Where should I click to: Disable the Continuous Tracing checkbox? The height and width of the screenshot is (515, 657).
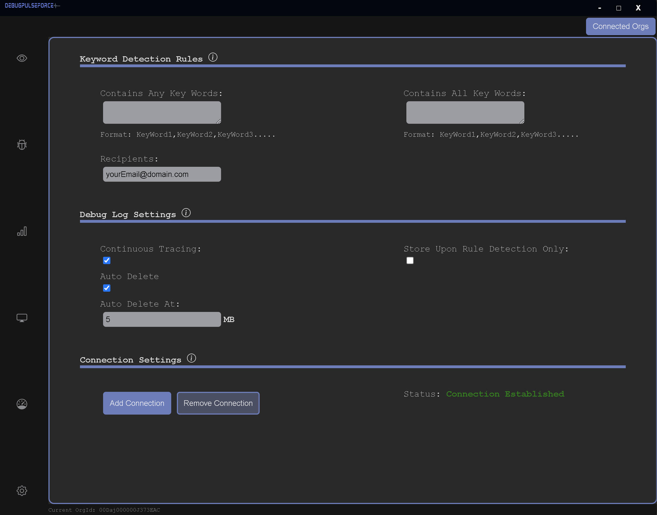tap(107, 260)
